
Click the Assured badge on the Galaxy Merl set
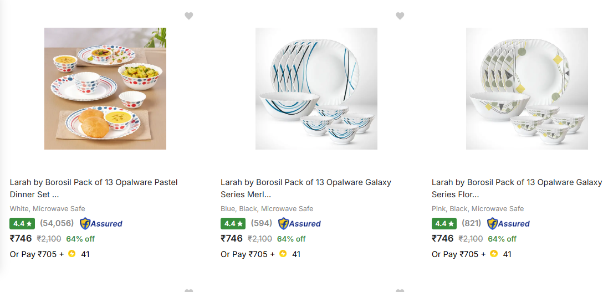[x=299, y=224]
